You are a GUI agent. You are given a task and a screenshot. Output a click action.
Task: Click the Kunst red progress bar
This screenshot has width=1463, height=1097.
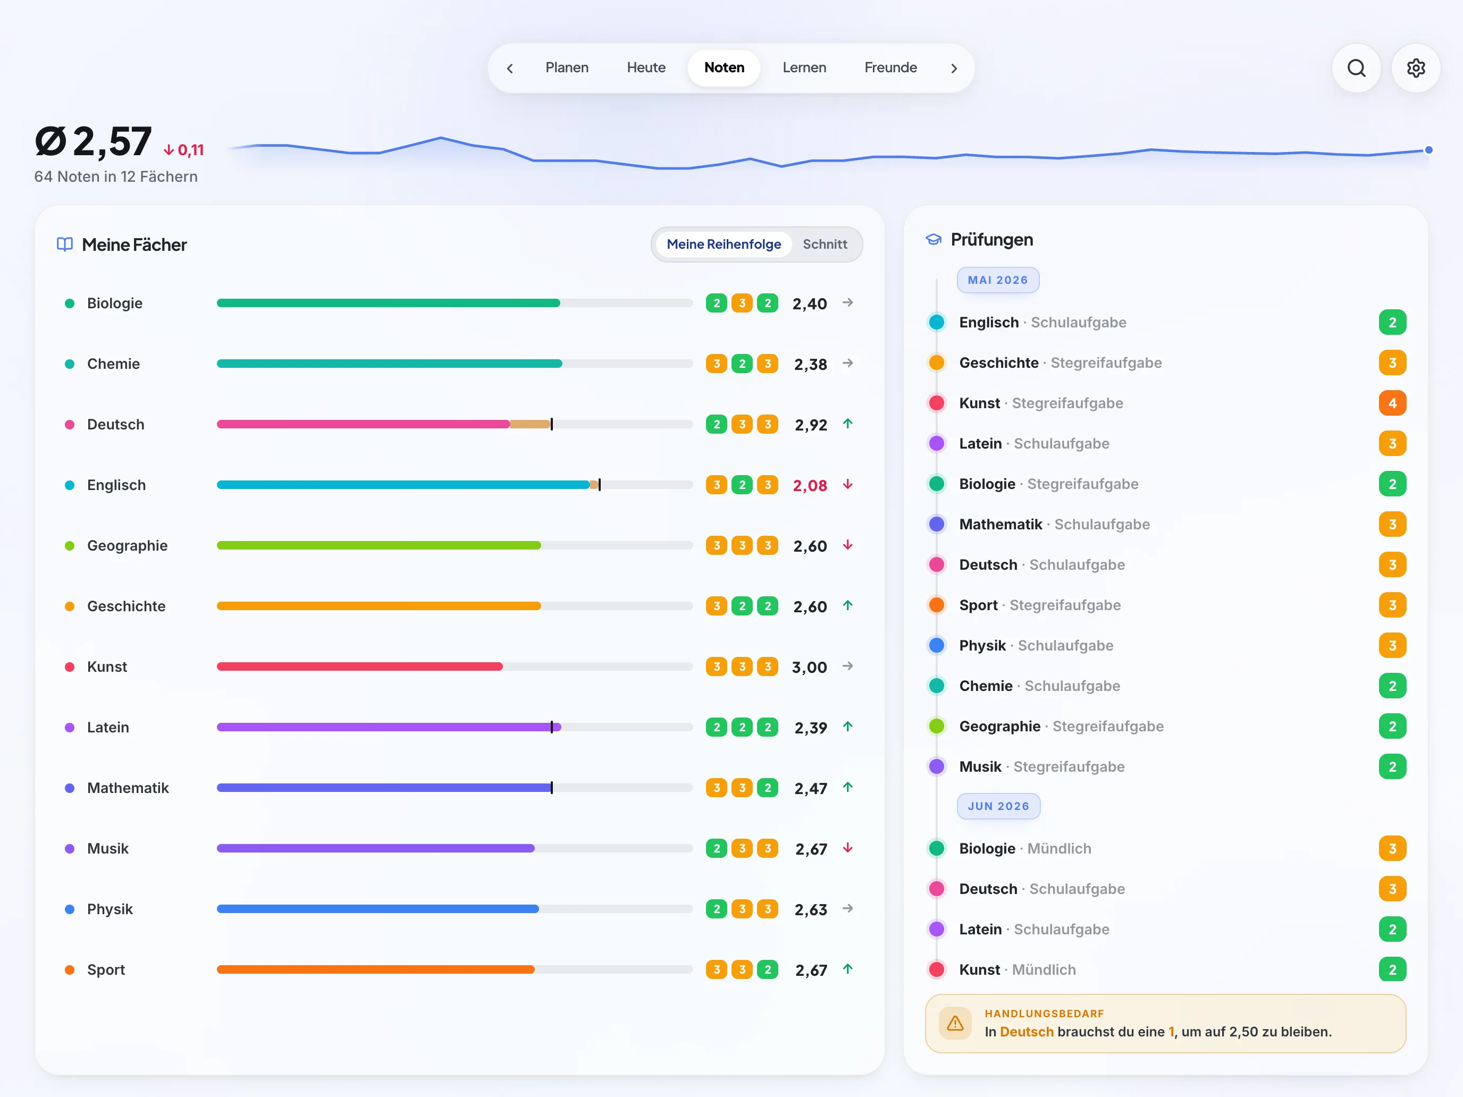pyautogui.click(x=359, y=666)
